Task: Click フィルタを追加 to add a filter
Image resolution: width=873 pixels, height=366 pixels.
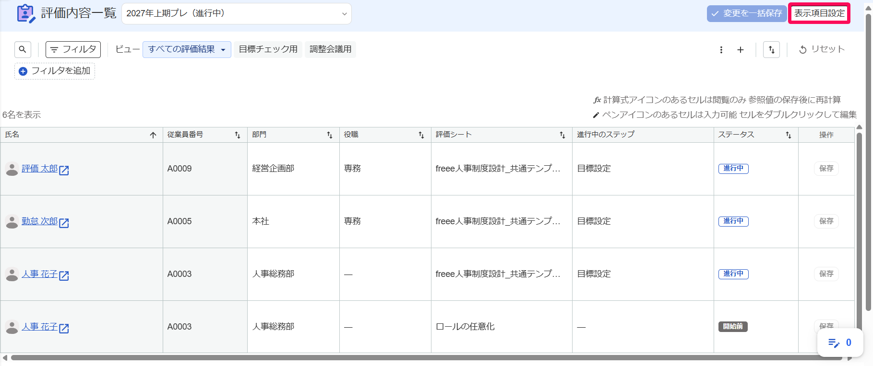Action: pyautogui.click(x=55, y=71)
